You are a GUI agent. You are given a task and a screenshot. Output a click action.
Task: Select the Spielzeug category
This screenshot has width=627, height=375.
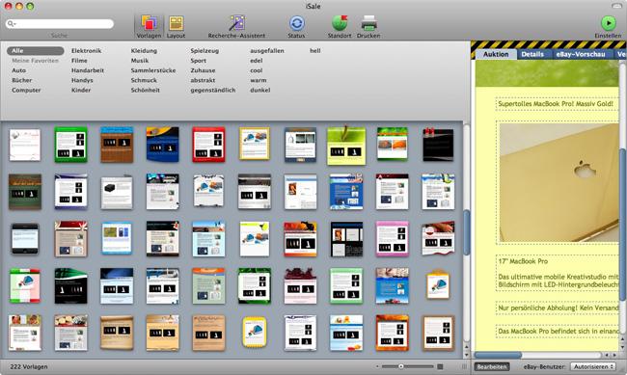click(x=204, y=51)
